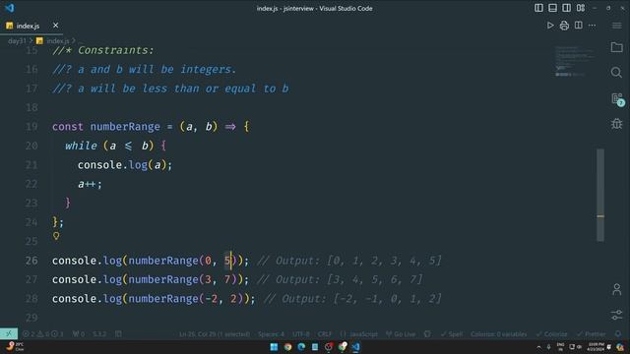Click the VS Code logo in the title bar

pyautogui.click(x=10, y=8)
